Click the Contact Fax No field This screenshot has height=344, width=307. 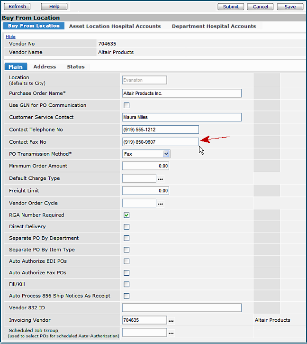tap(160, 142)
